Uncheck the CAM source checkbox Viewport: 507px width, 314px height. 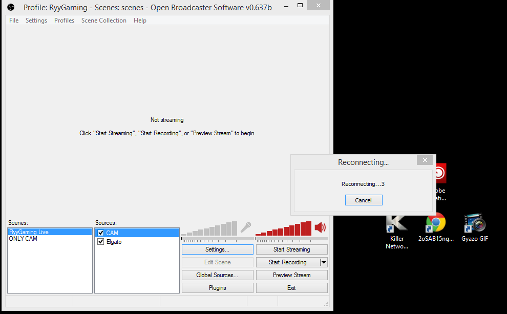tap(100, 233)
